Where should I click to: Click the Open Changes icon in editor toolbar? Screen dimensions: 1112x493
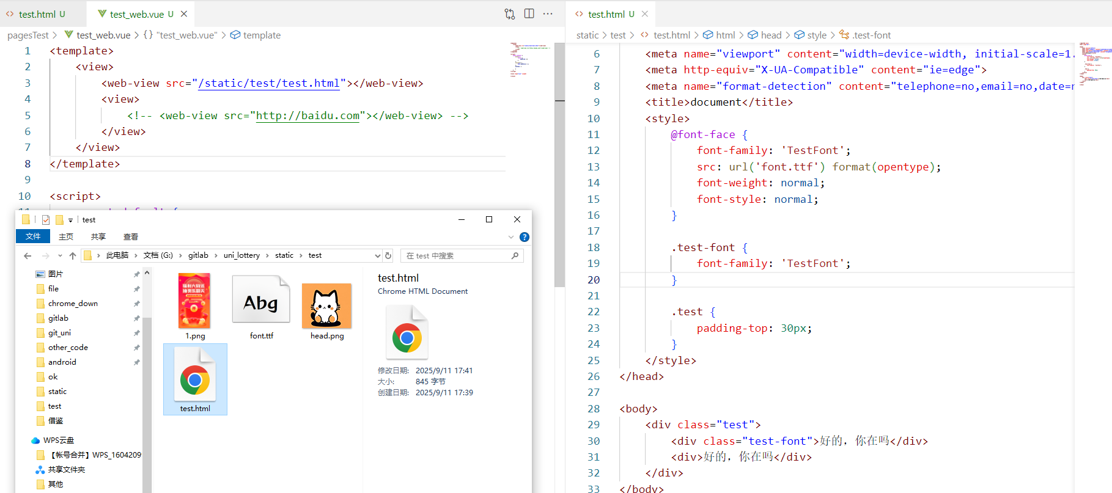tap(509, 14)
